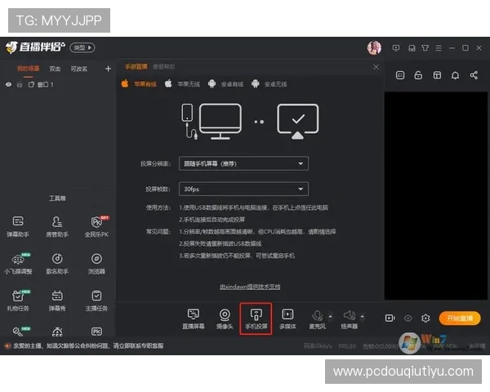Image resolution: width=490 pixels, height=392 pixels.
Task: Choose the 安卓有线 connection mode
Action: click(225, 84)
